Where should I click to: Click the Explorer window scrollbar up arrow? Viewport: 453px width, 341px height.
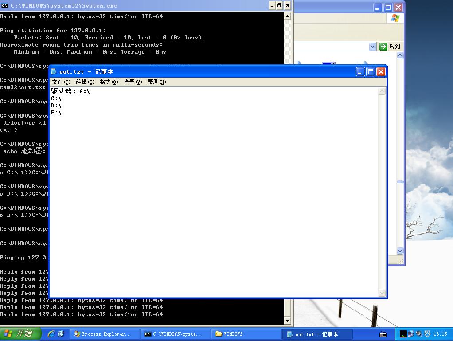pyautogui.click(x=400, y=55)
